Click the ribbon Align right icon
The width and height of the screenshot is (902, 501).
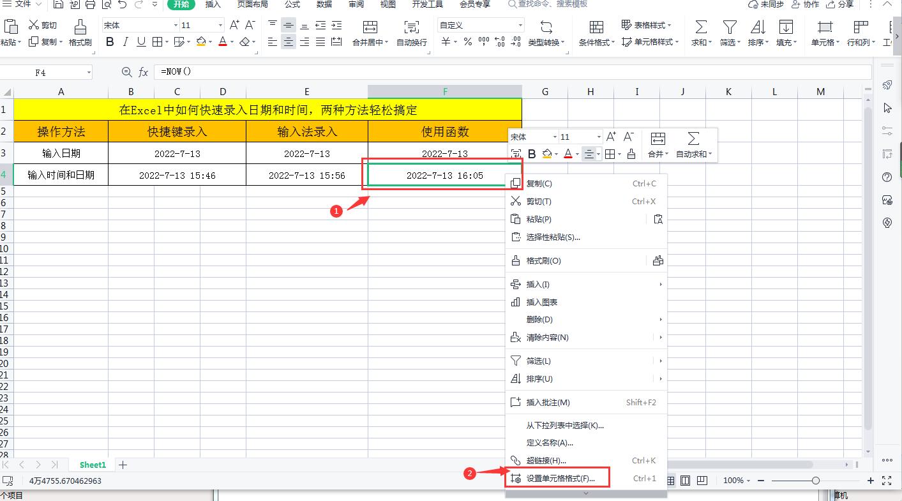pos(304,42)
